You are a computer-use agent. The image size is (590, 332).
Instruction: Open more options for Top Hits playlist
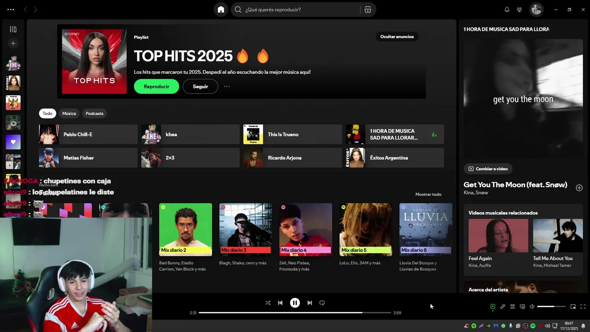coord(227,86)
